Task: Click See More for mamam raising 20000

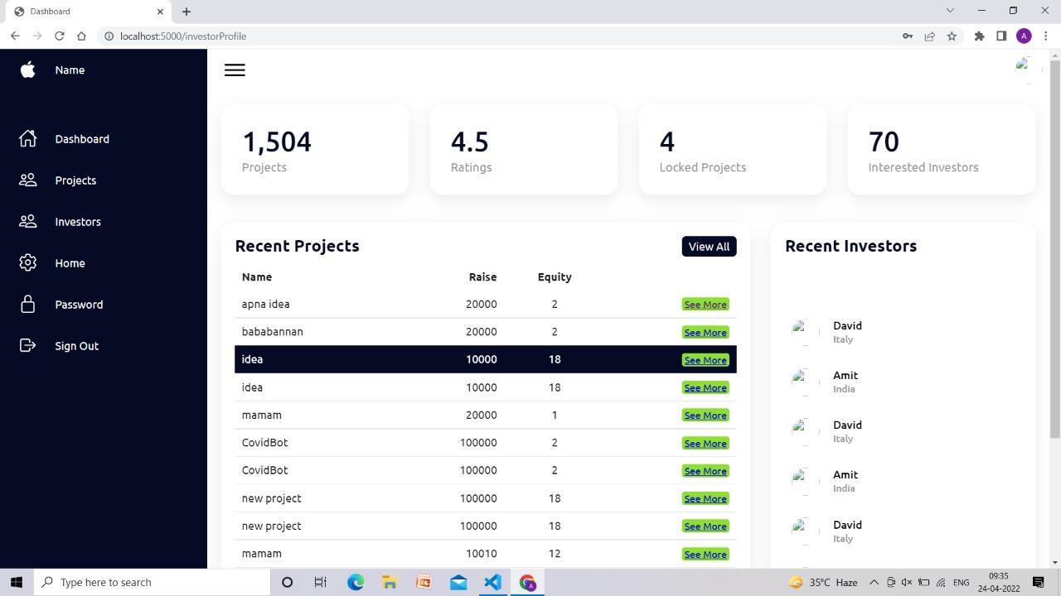Action: [x=705, y=416]
